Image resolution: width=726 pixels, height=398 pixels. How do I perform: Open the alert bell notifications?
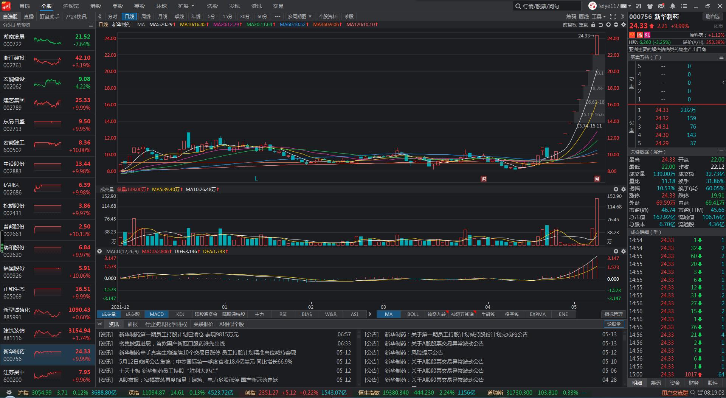pos(673,6)
